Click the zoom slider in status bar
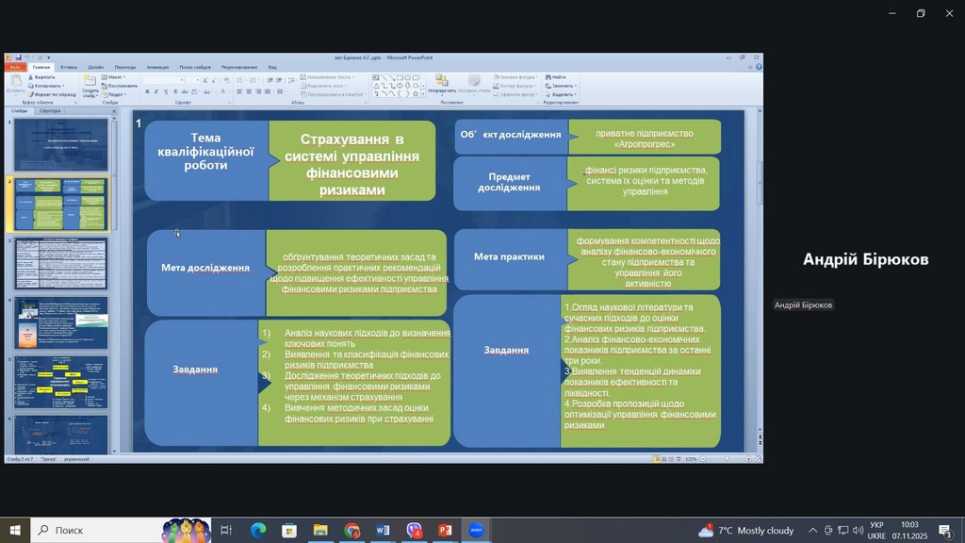The width and height of the screenshot is (965, 543). pos(726,459)
